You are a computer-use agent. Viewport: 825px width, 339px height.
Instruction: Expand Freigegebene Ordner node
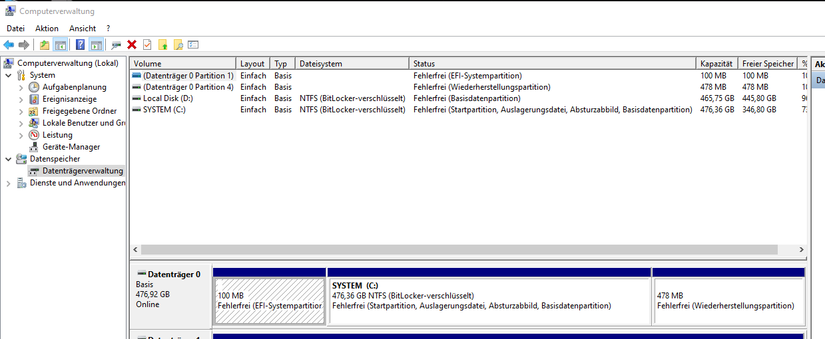[x=21, y=111]
